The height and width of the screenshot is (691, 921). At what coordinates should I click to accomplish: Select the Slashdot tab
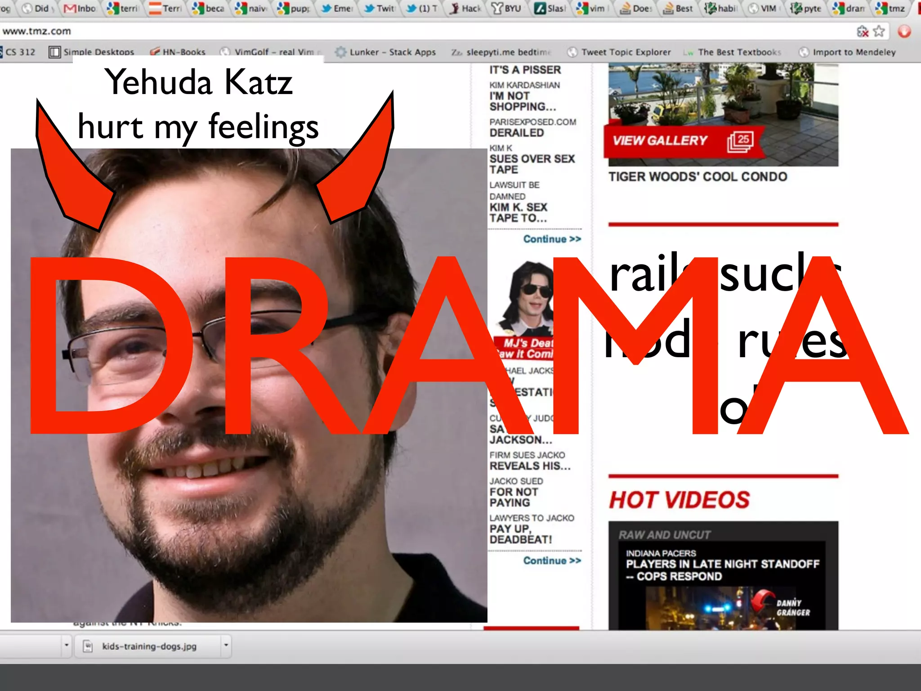[550, 9]
